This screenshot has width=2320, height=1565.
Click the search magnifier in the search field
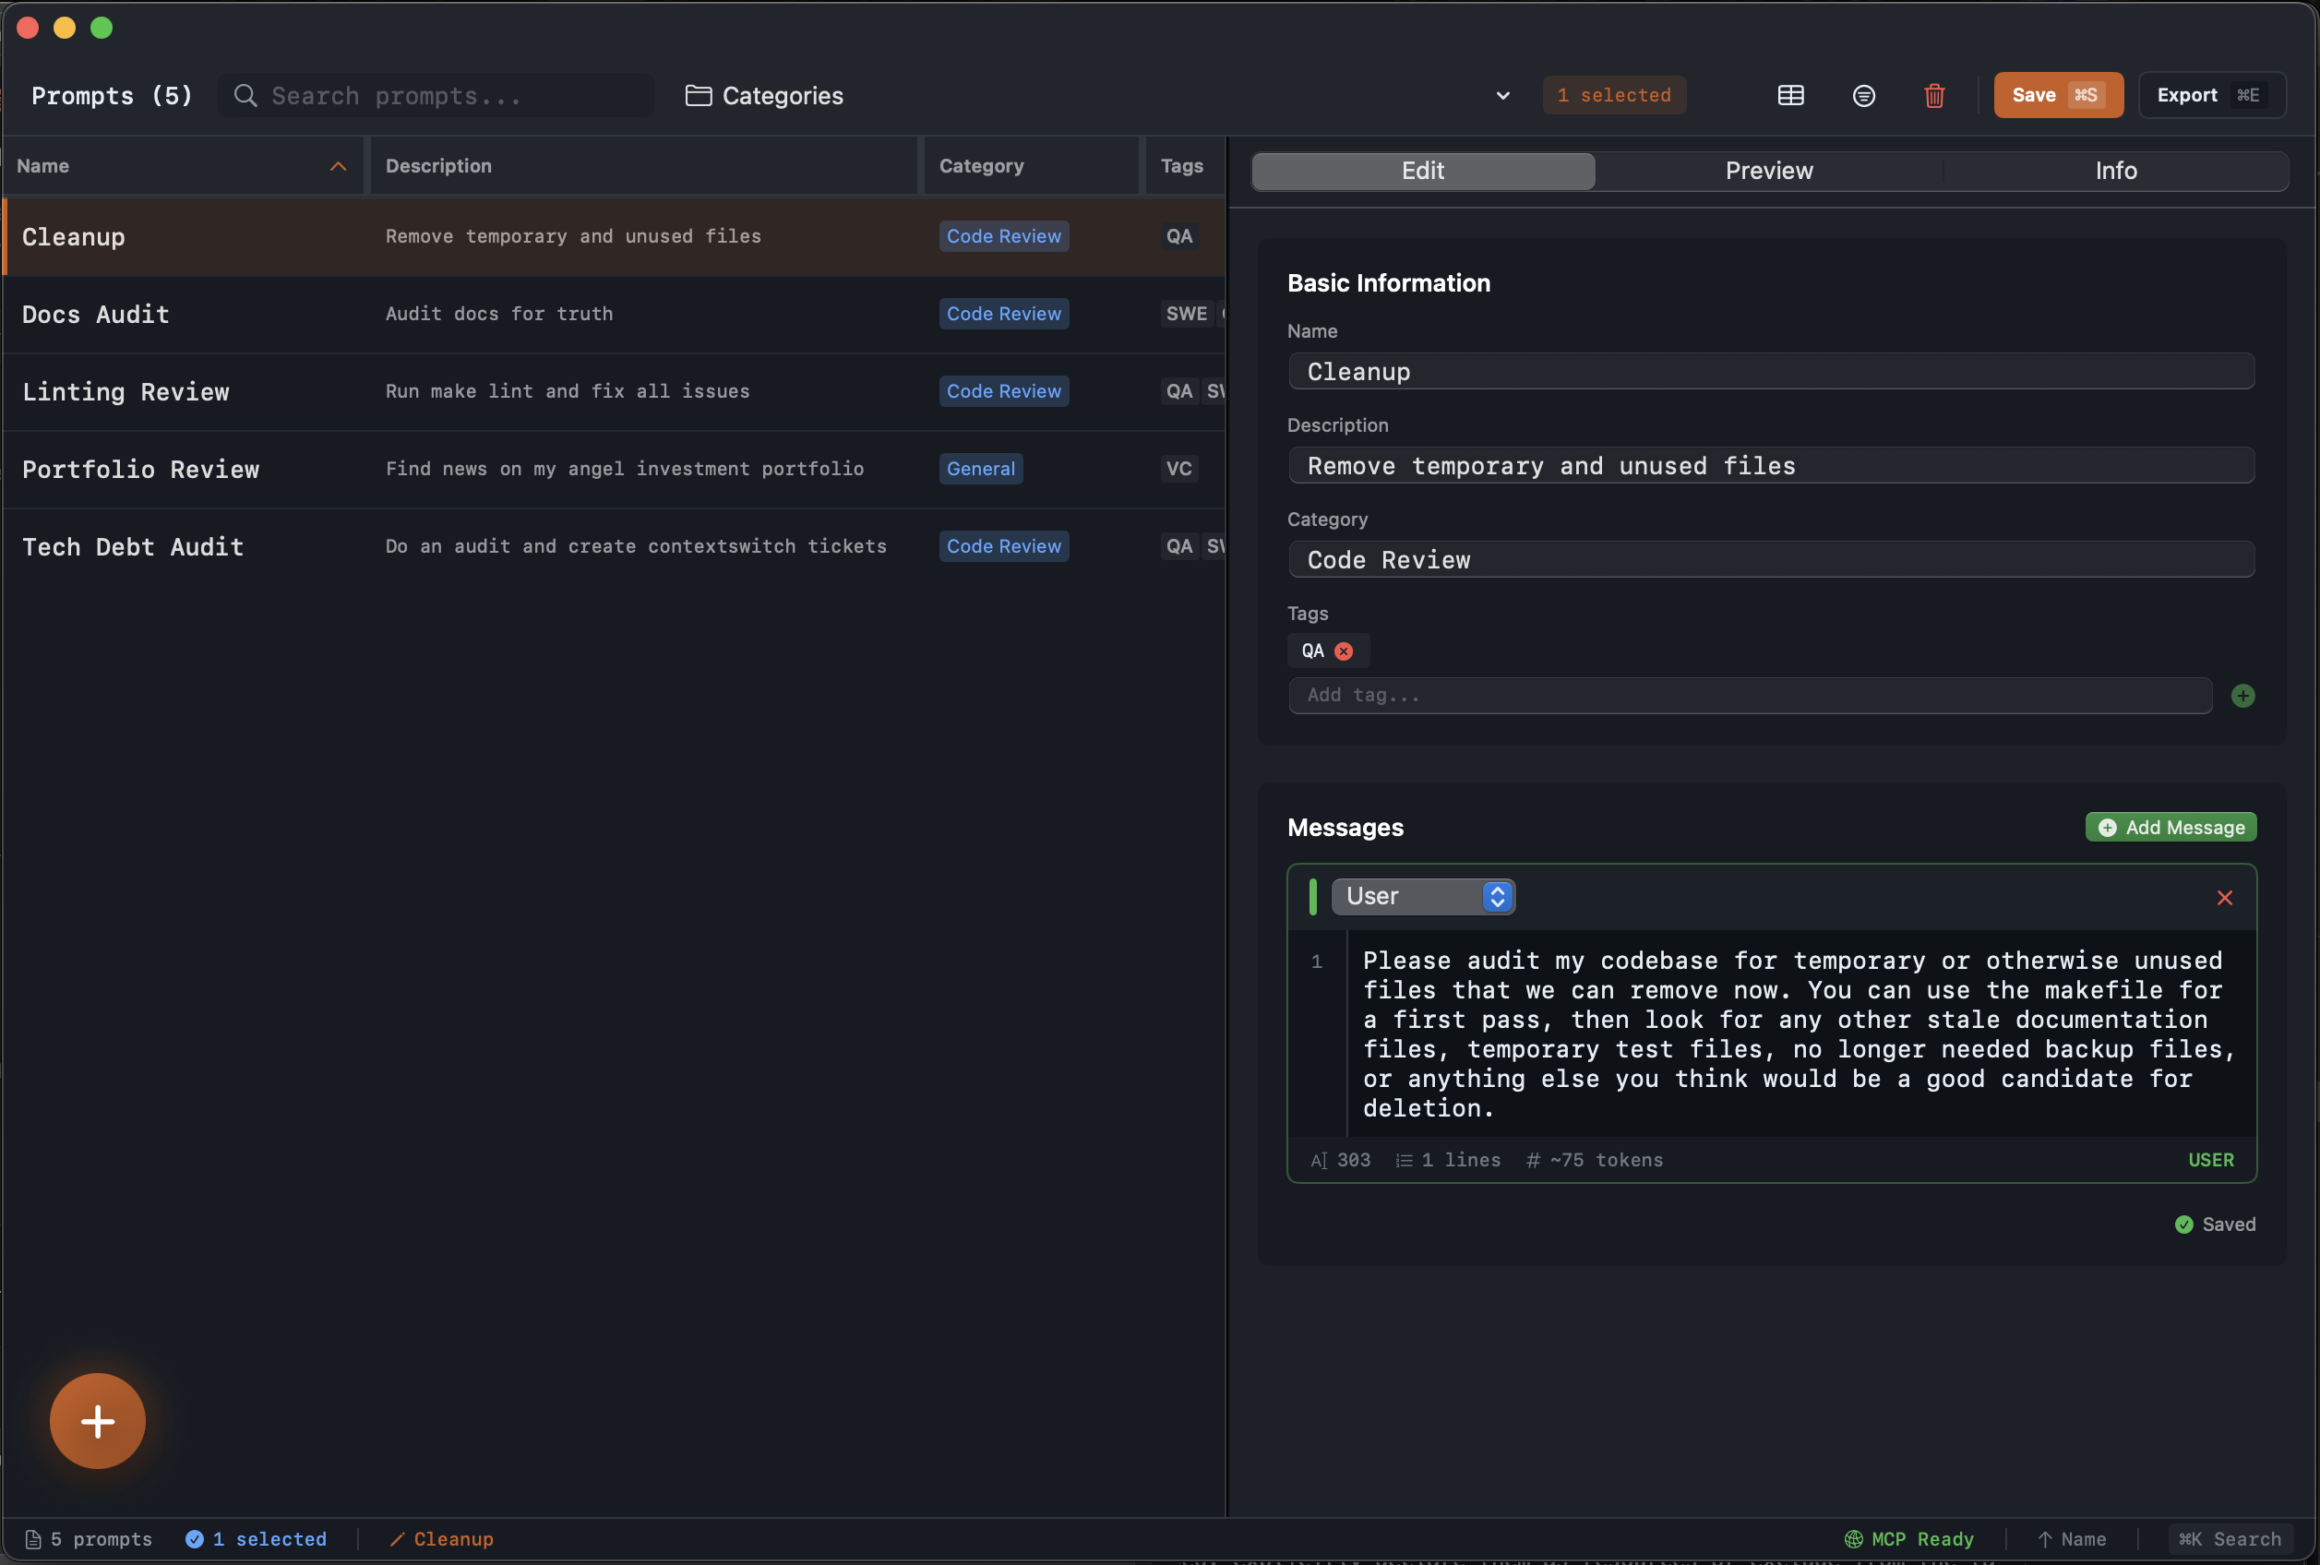(245, 95)
